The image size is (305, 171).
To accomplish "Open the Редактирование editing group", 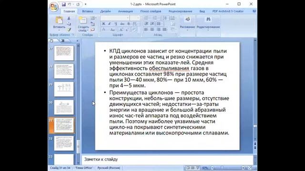I will pos(208,23).
